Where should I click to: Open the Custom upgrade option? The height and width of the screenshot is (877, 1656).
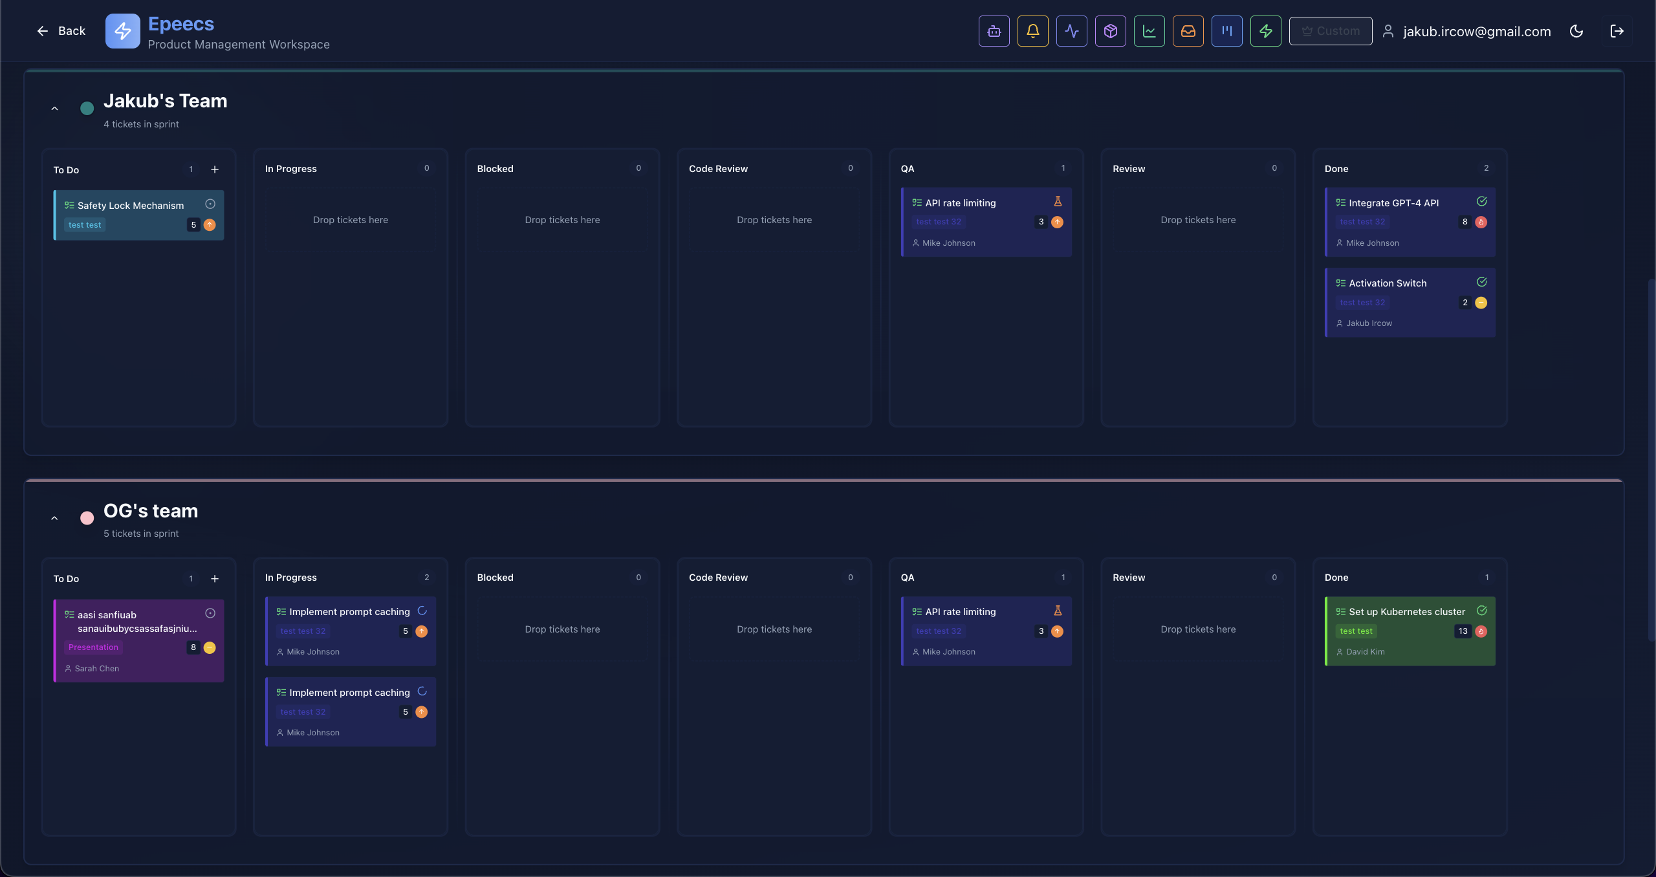tap(1330, 30)
